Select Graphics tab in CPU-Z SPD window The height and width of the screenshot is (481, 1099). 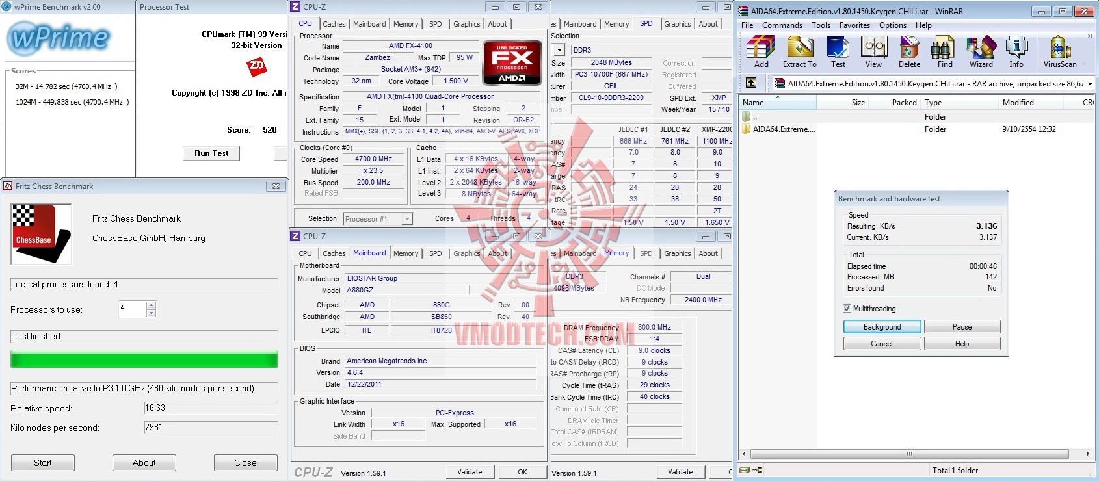coord(678,24)
